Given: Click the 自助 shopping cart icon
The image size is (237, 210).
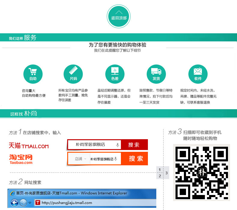Looking at the screenshot, I should click(x=33, y=74).
